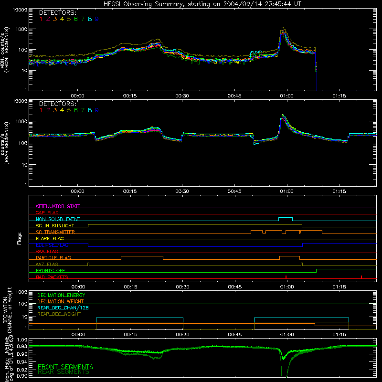Click detector 3 in the rear segments legend

tap(55, 110)
